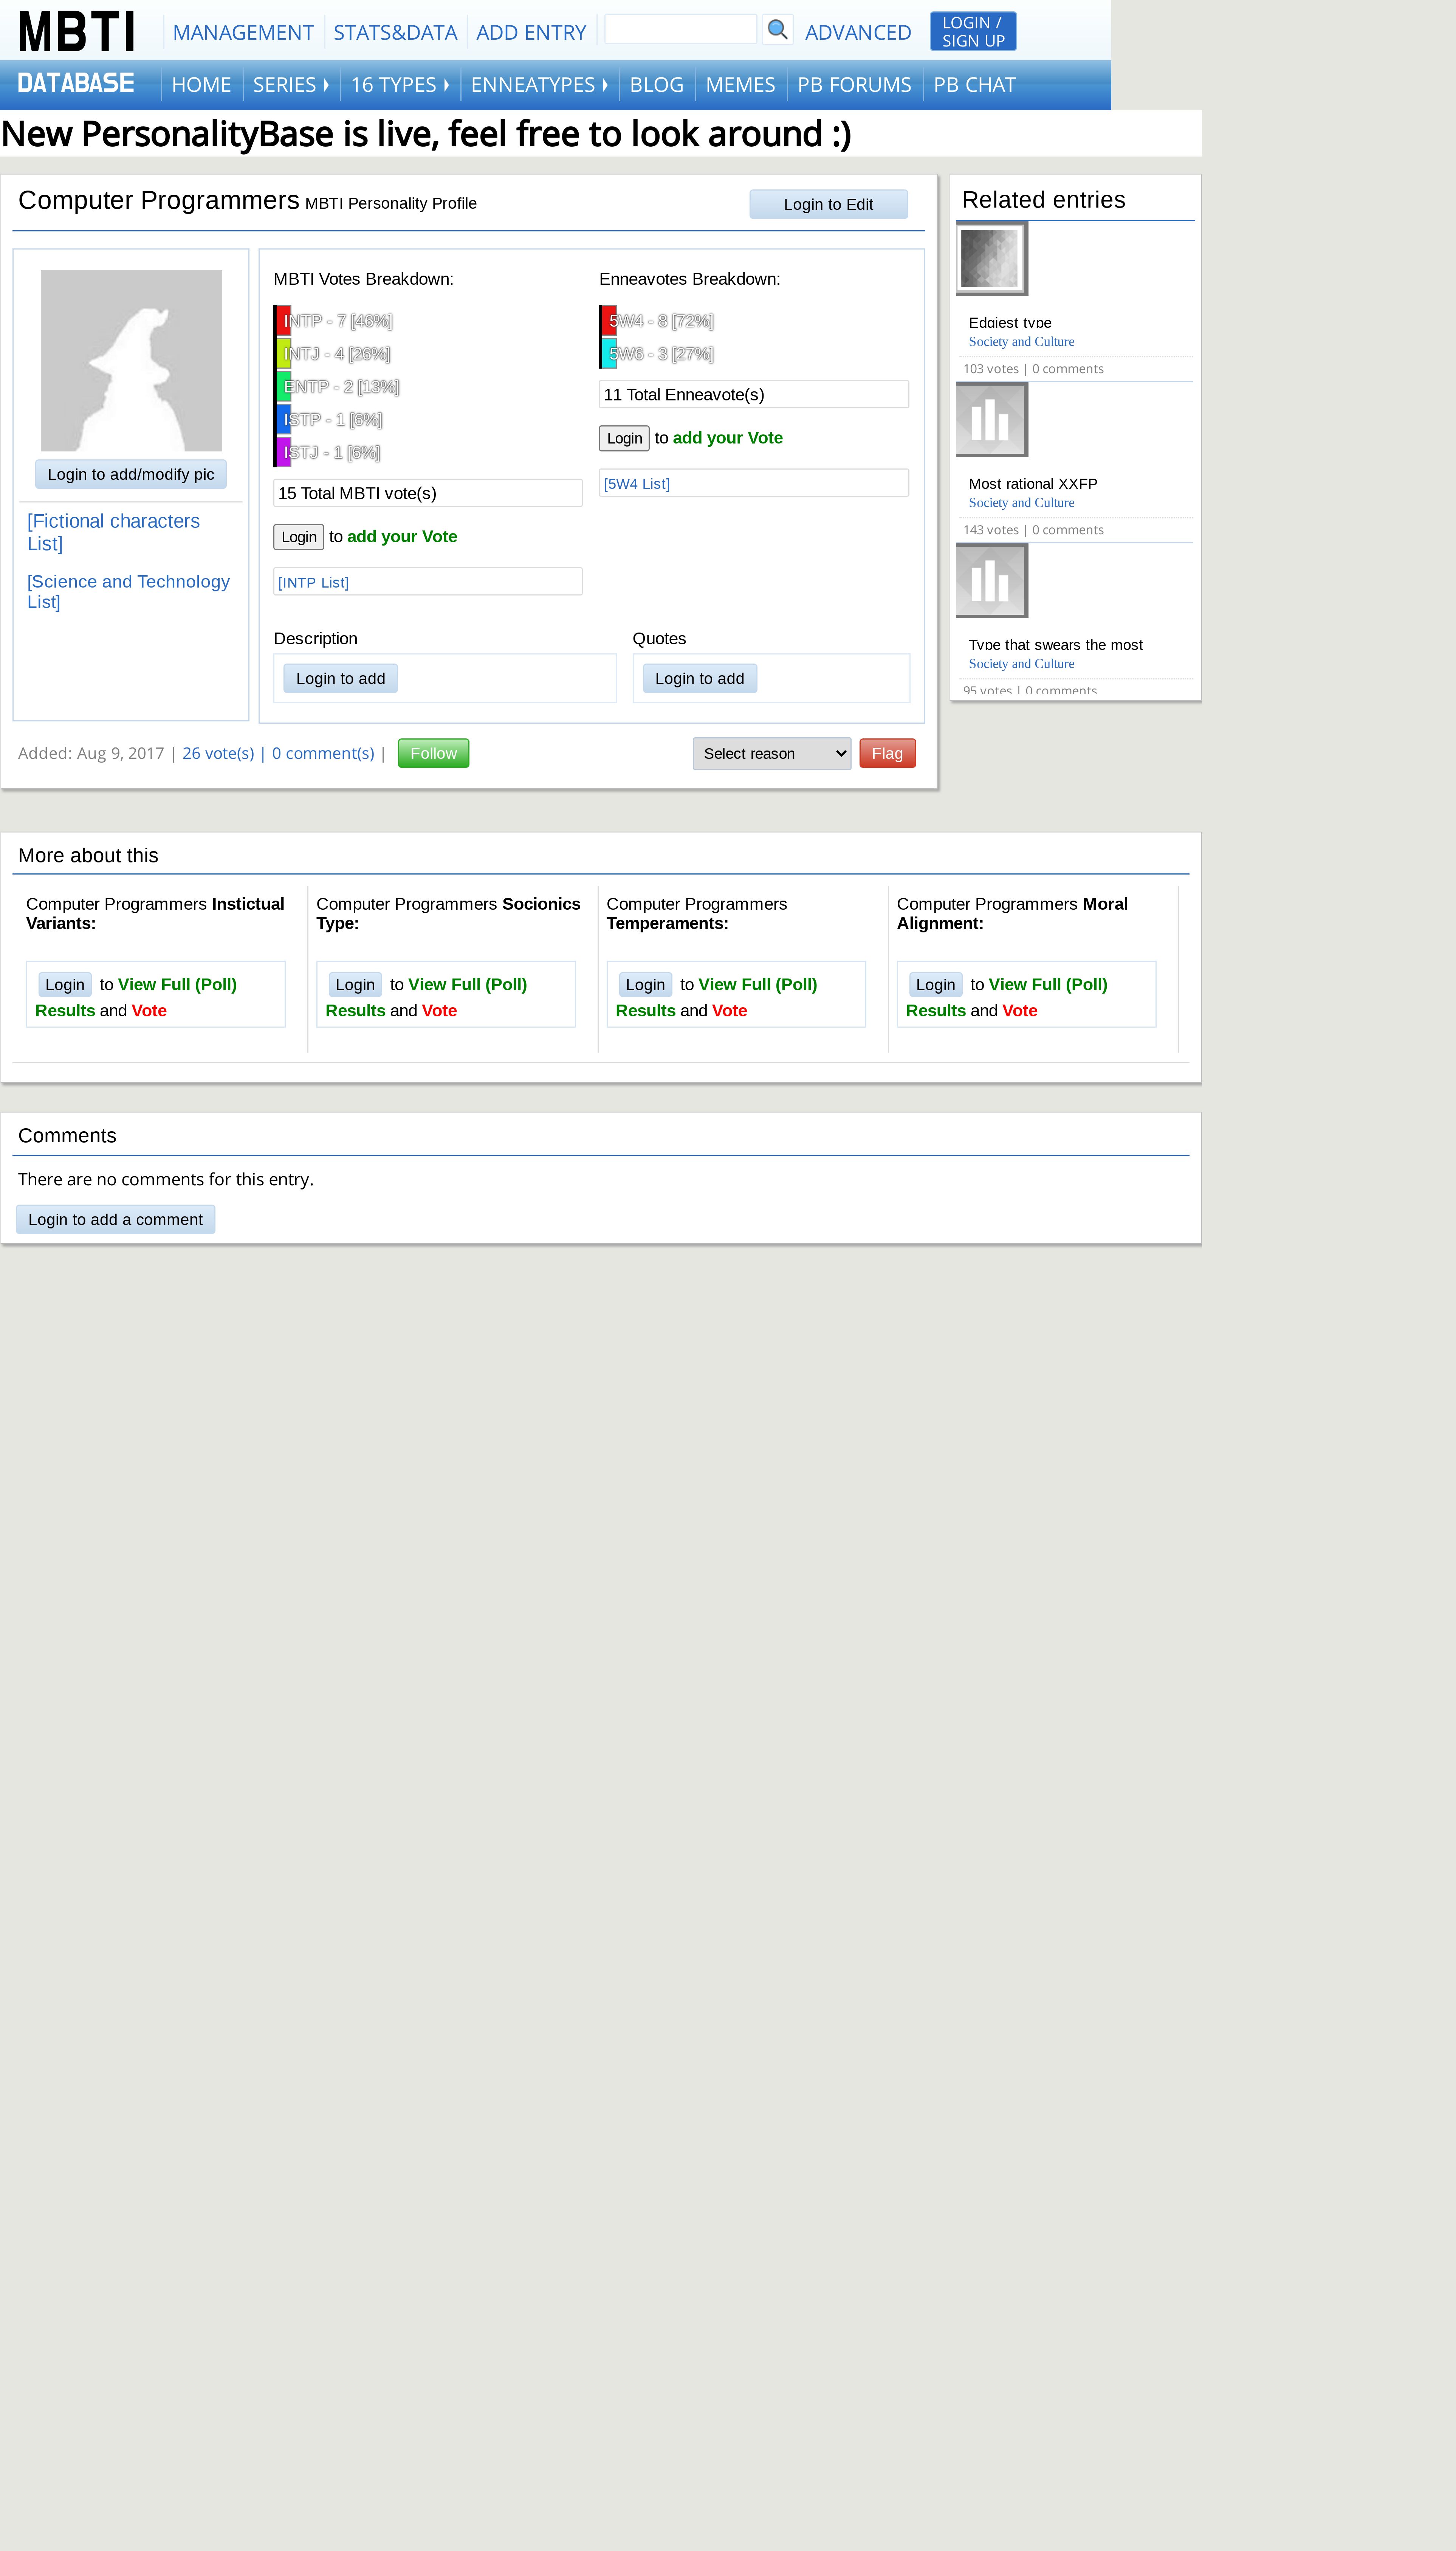Screen dimensions: 1456x2551
Task: Open Most rational XXFP chart thumbnail
Action: click(991, 420)
